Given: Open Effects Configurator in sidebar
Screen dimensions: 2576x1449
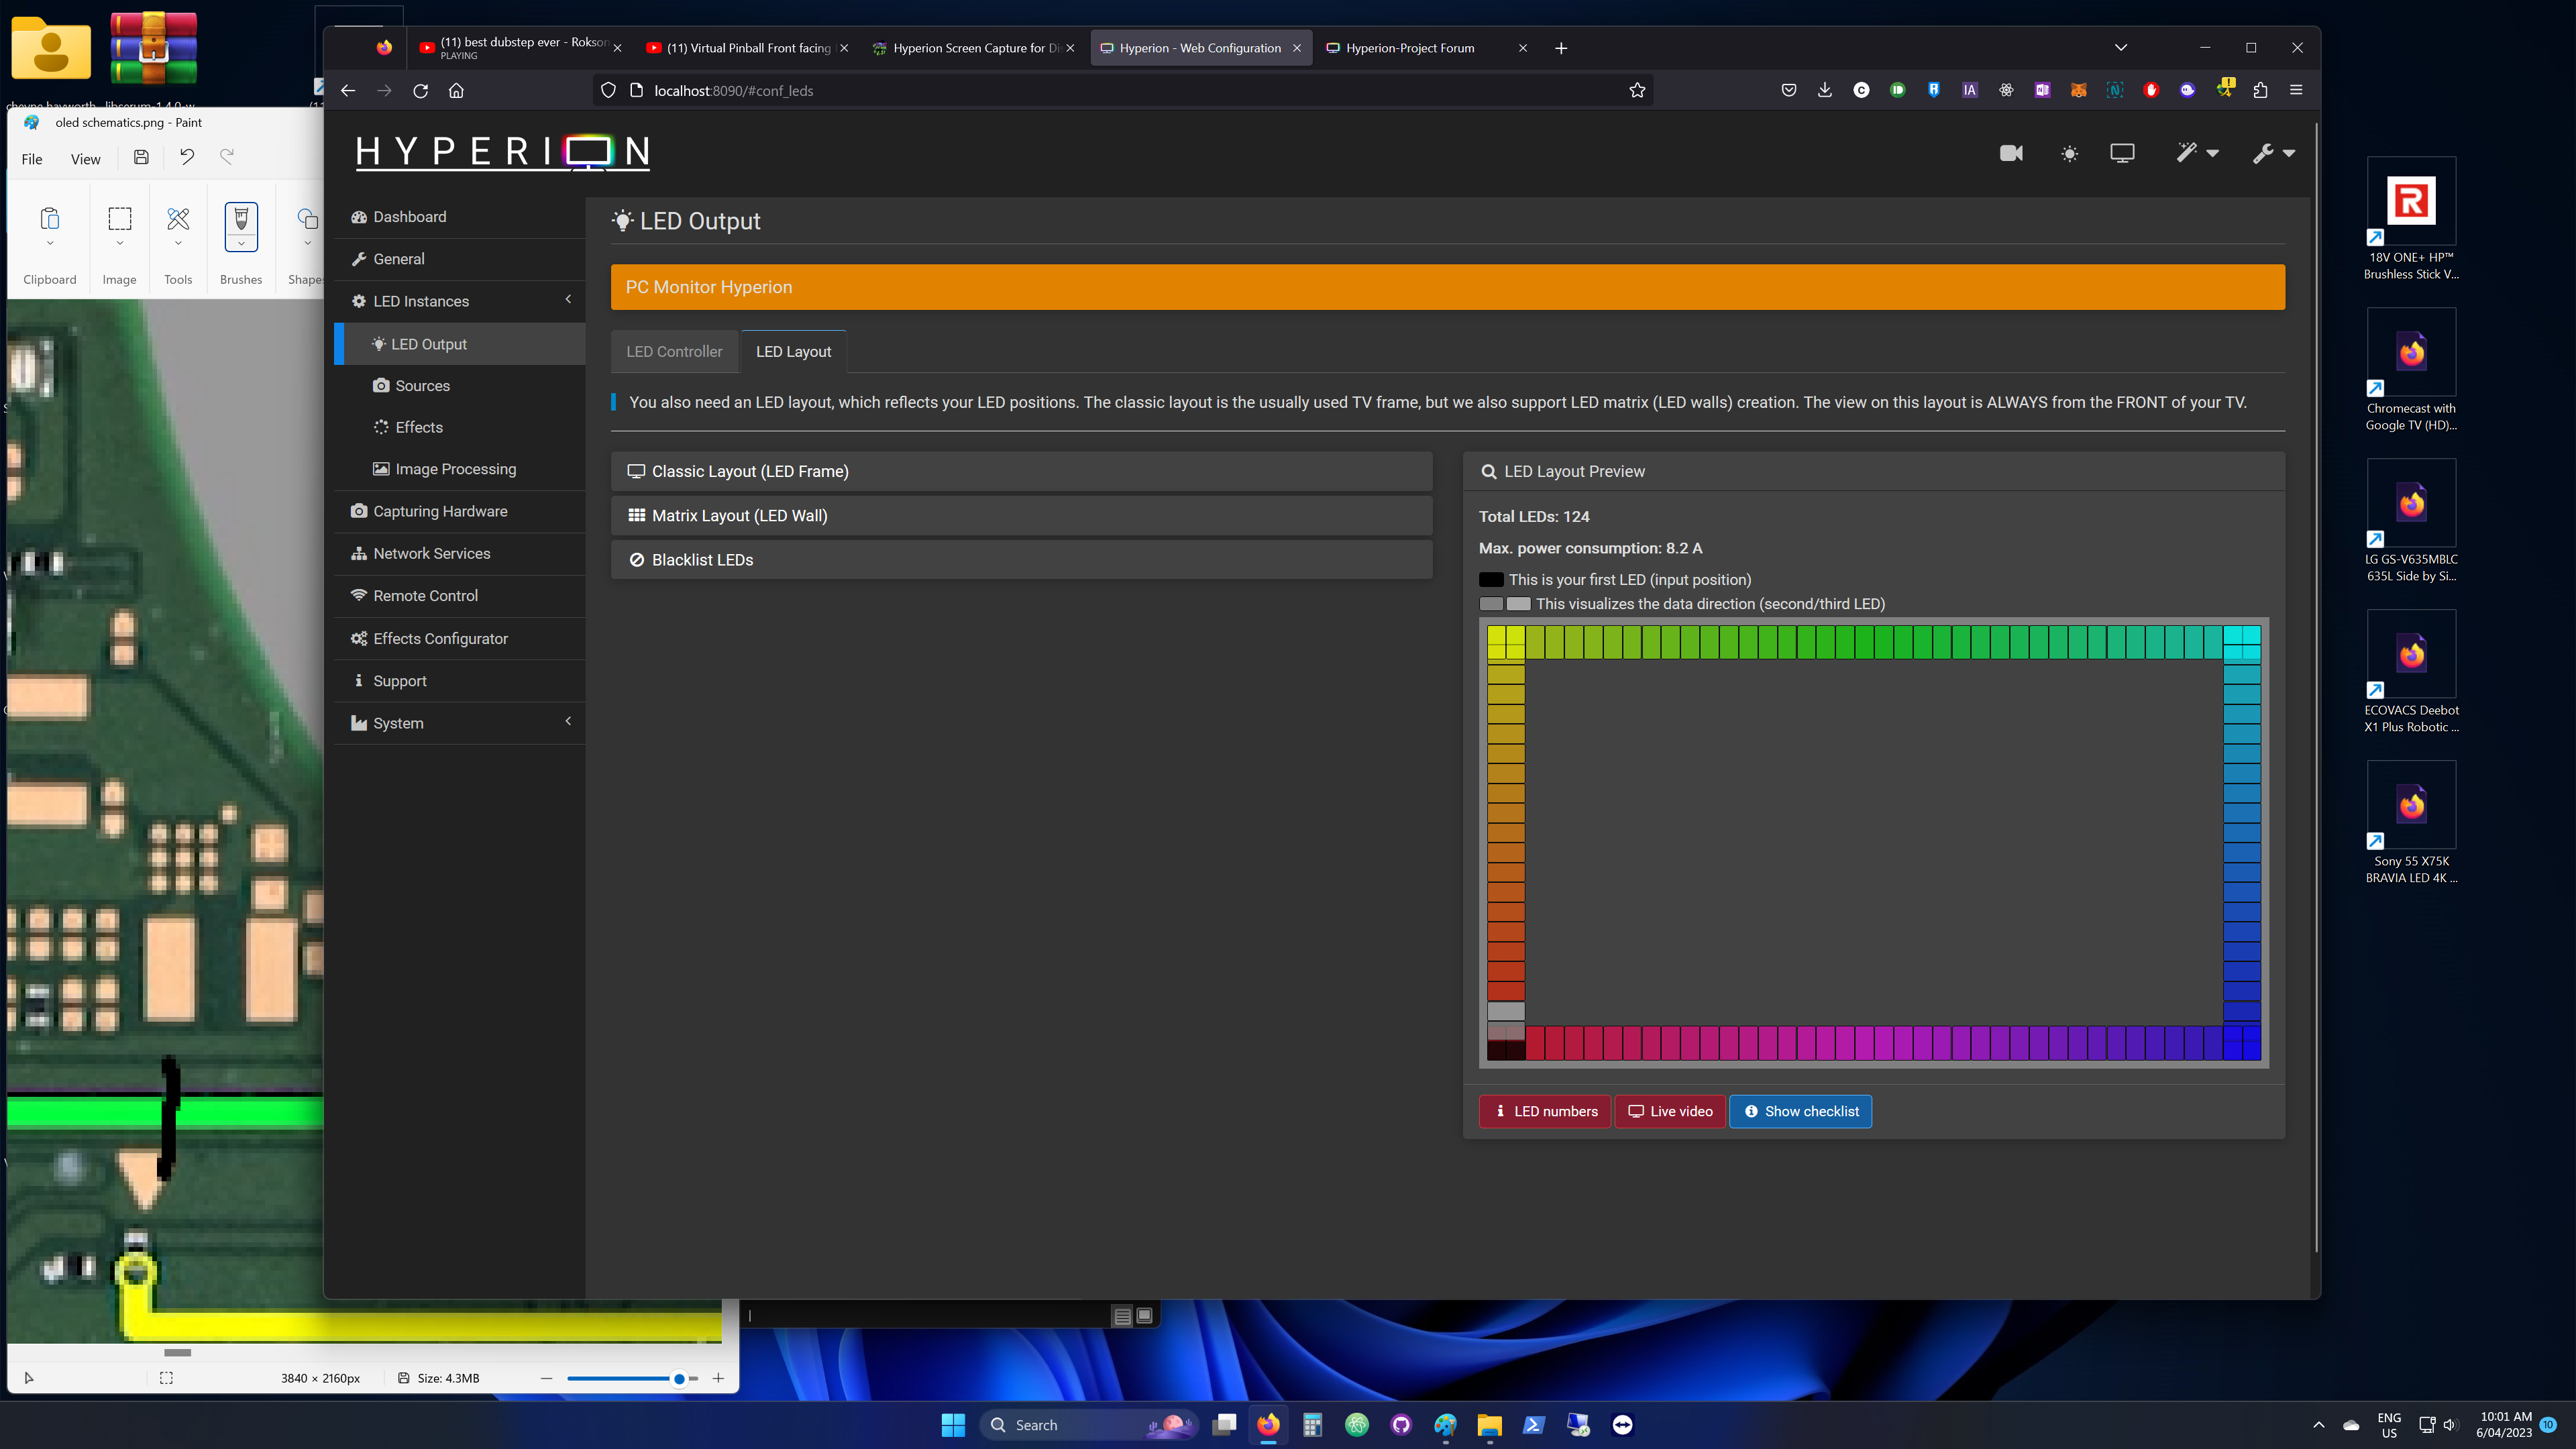Looking at the screenshot, I should point(440,638).
